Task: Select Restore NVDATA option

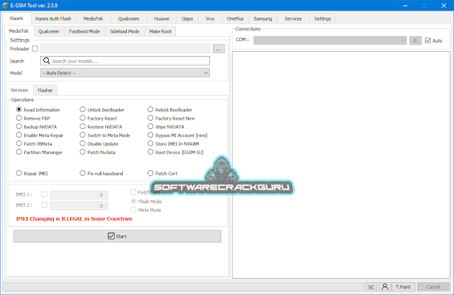Action: (101, 126)
